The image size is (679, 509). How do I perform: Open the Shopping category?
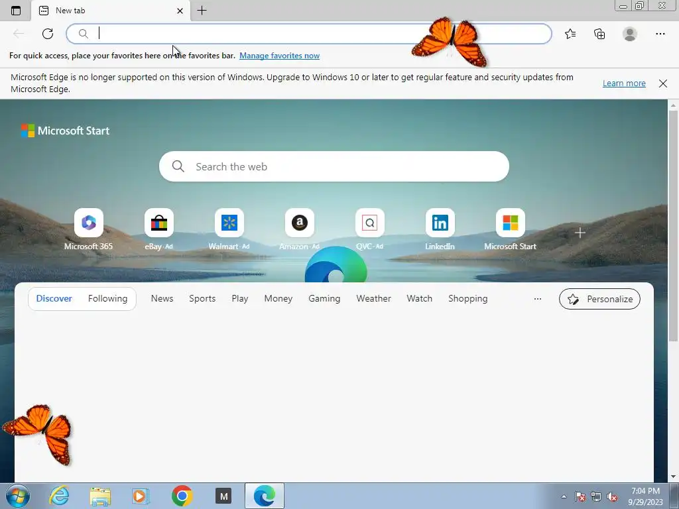coord(467,298)
